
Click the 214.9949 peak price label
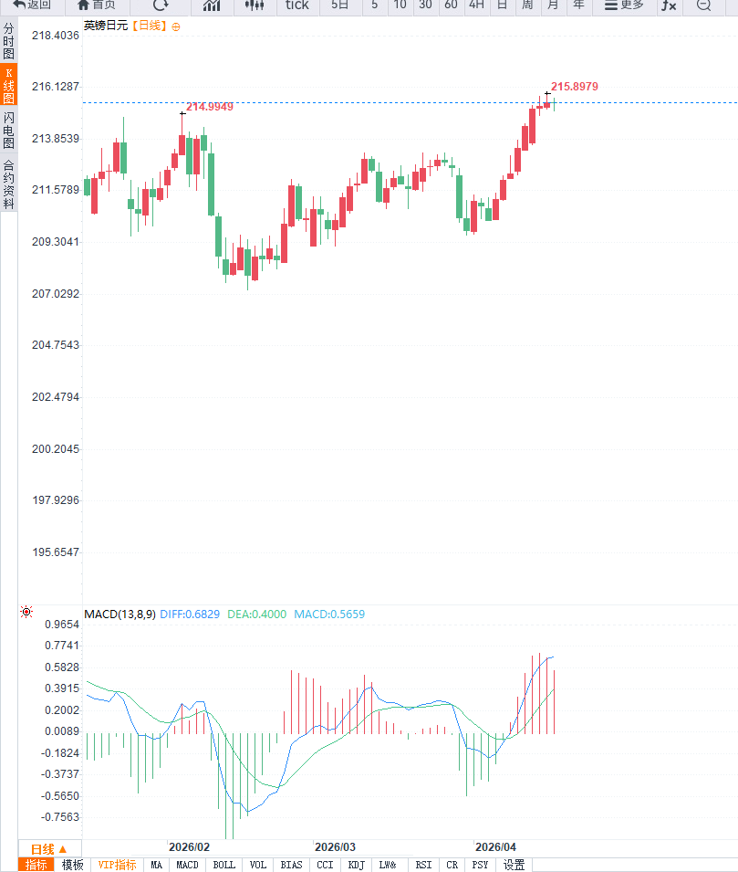pyautogui.click(x=210, y=107)
